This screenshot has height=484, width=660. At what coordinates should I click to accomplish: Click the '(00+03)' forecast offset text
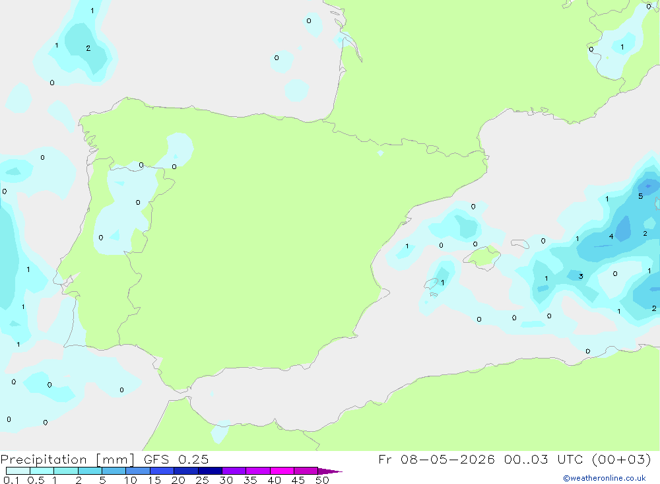pos(622,459)
